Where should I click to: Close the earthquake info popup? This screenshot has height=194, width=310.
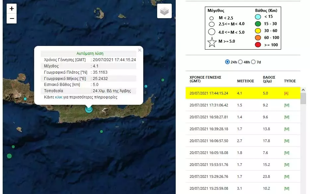pyautogui.click(x=140, y=50)
